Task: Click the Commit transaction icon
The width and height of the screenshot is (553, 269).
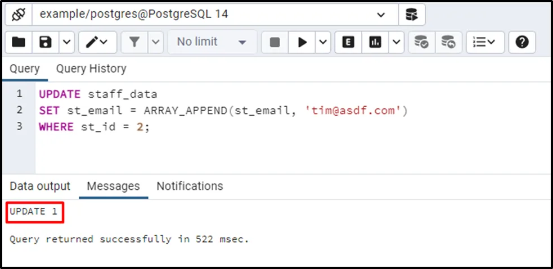Action: click(x=421, y=42)
